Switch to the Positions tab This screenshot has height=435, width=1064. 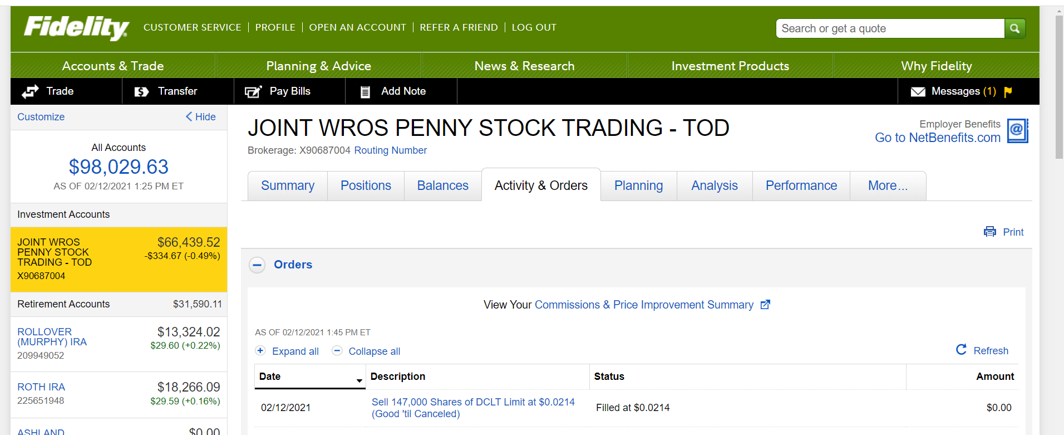366,185
